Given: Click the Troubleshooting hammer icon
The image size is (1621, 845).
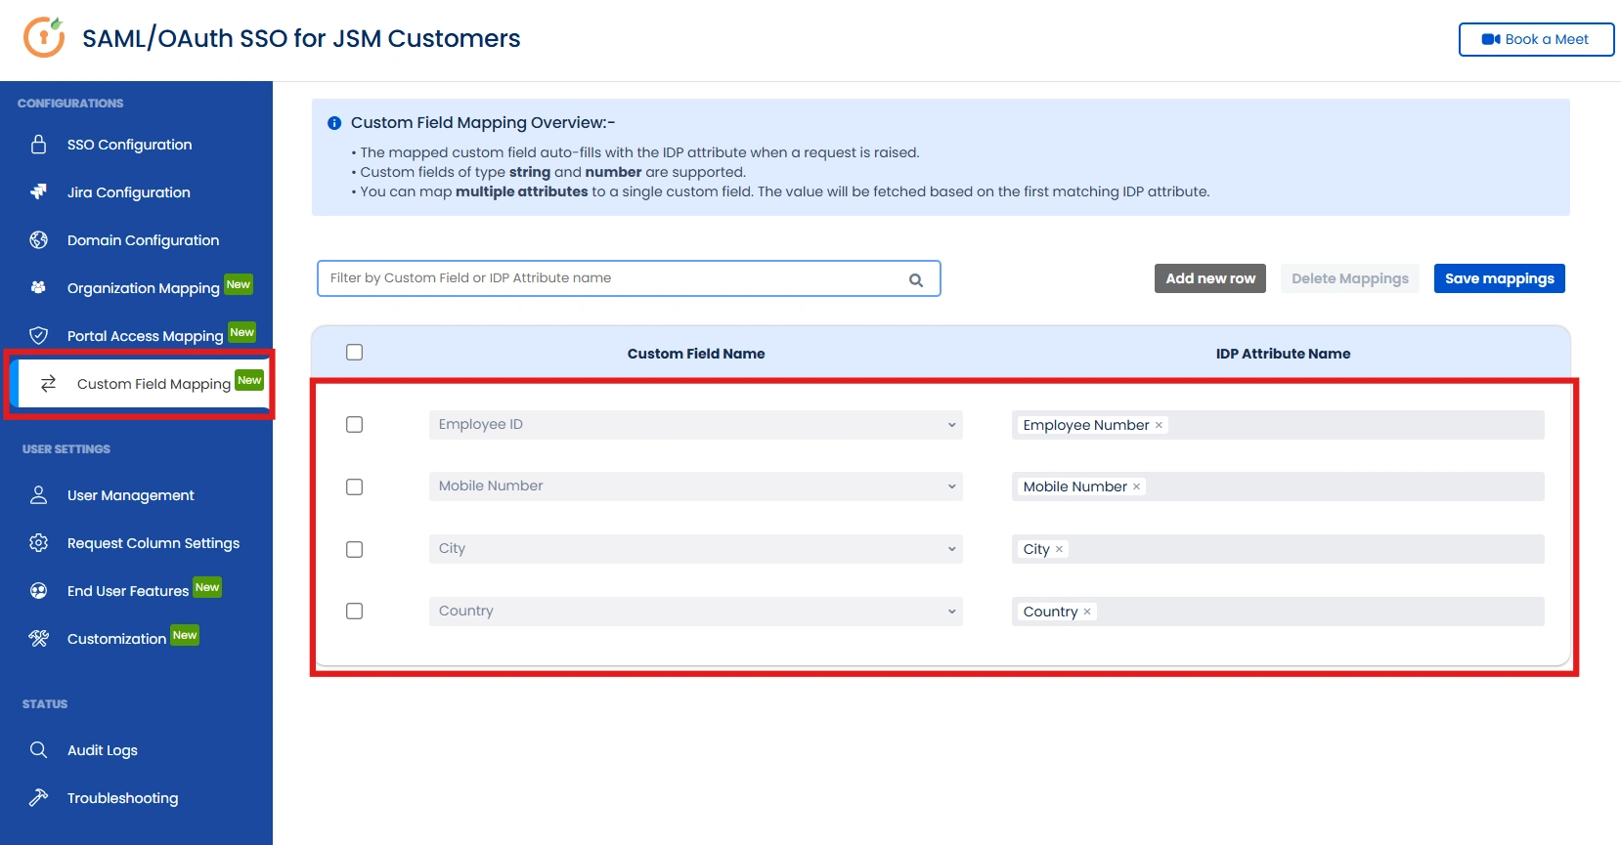Looking at the screenshot, I should click(39, 797).
